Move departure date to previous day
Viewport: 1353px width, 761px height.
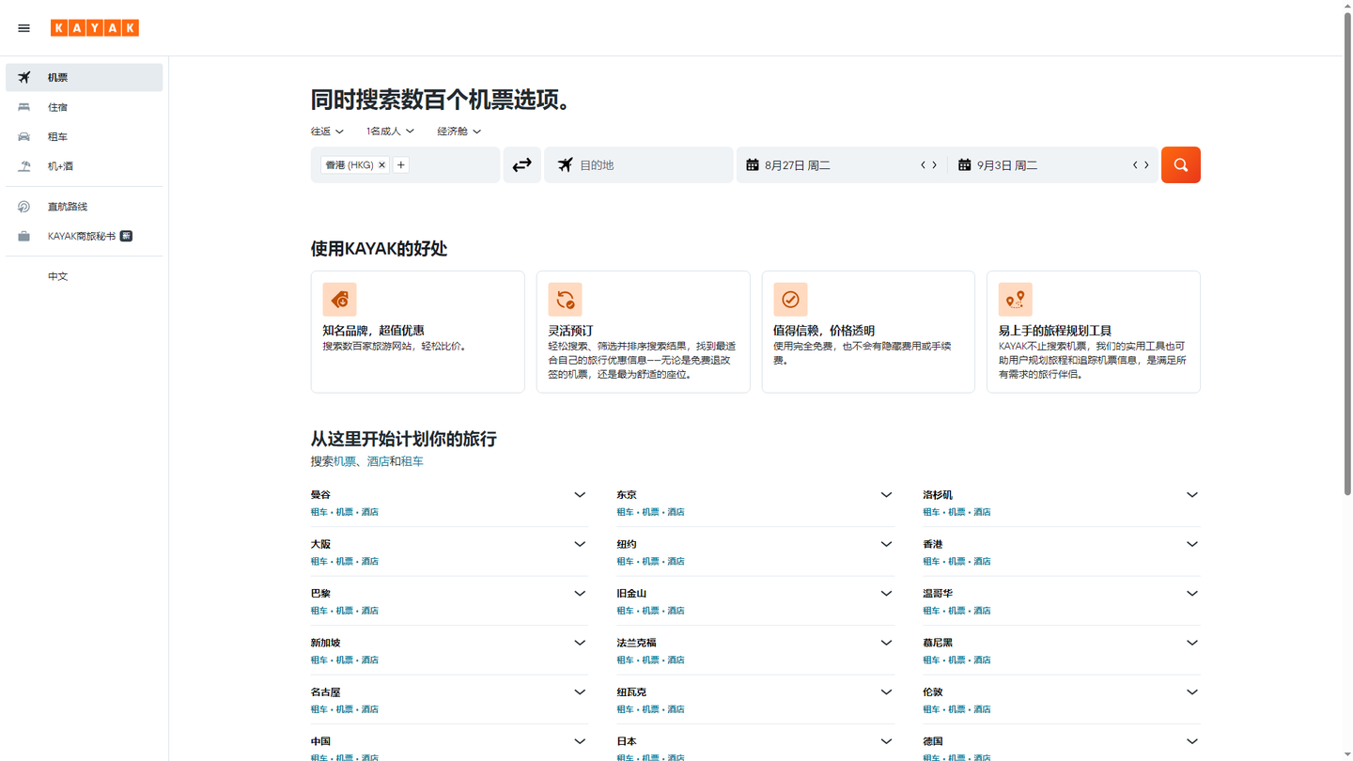(924, 165)
